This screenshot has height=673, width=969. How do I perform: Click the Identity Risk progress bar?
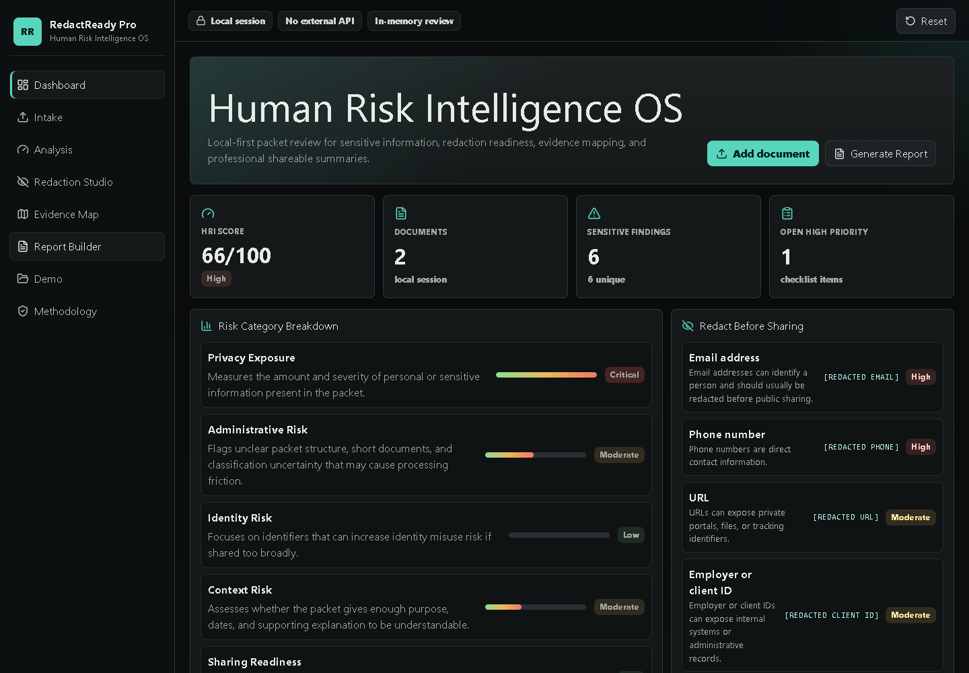pos(559,535)
